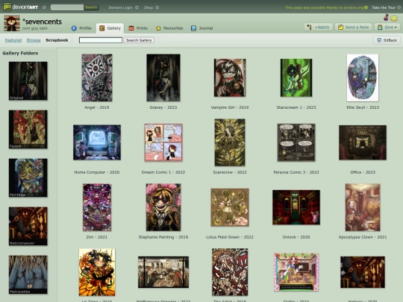Click Deviant Login link
The image size is (403, 302).
pos(121,7)
